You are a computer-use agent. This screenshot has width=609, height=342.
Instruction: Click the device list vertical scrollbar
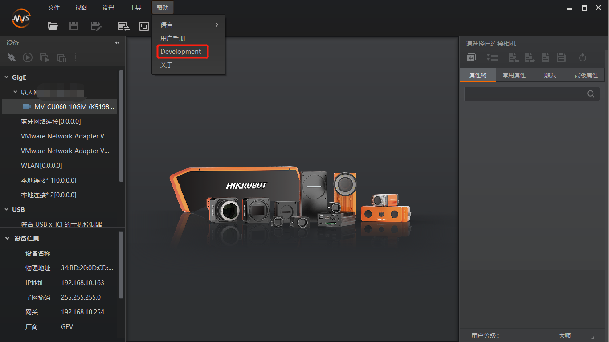pos(121,126)
